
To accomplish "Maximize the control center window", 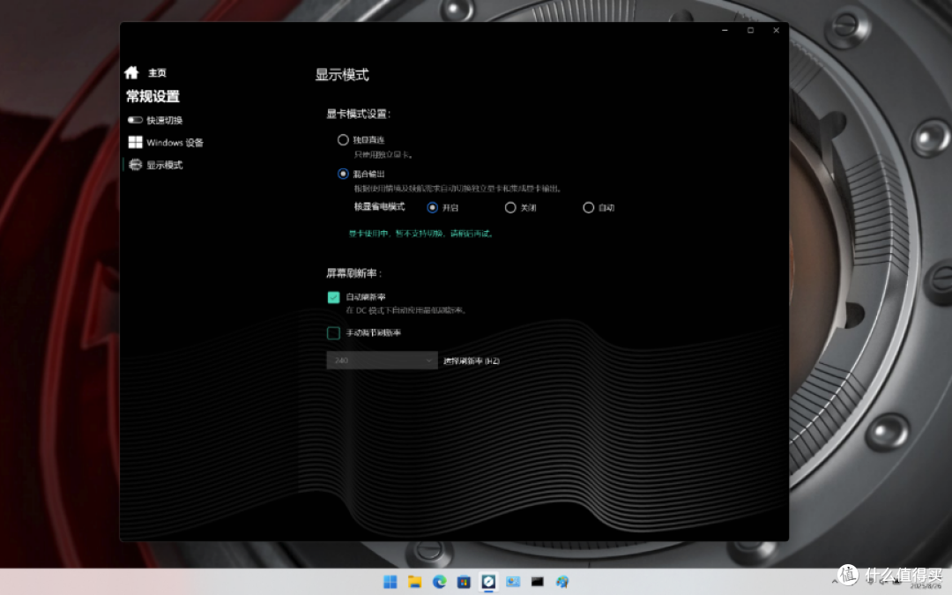I will 750,30.
